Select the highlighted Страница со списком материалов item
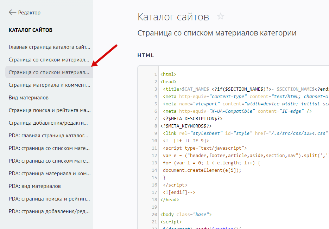The height and width of the screenshot is (229, 329). (x=49, y=72)
